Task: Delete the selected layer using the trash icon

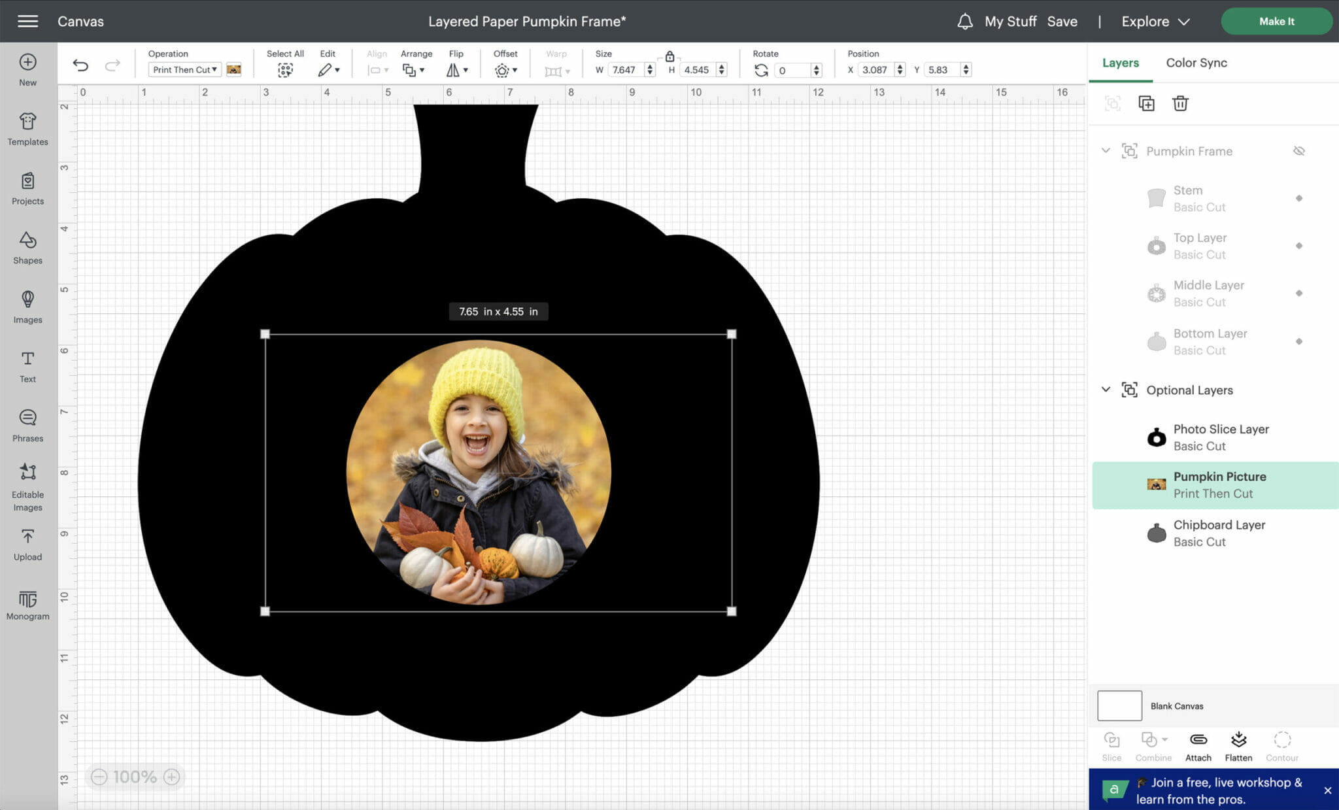Action: click(x=1180, y=103)
